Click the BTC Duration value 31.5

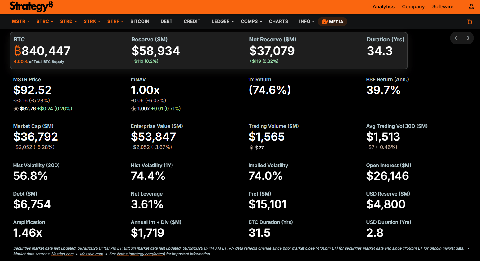[x=260, y=233]
